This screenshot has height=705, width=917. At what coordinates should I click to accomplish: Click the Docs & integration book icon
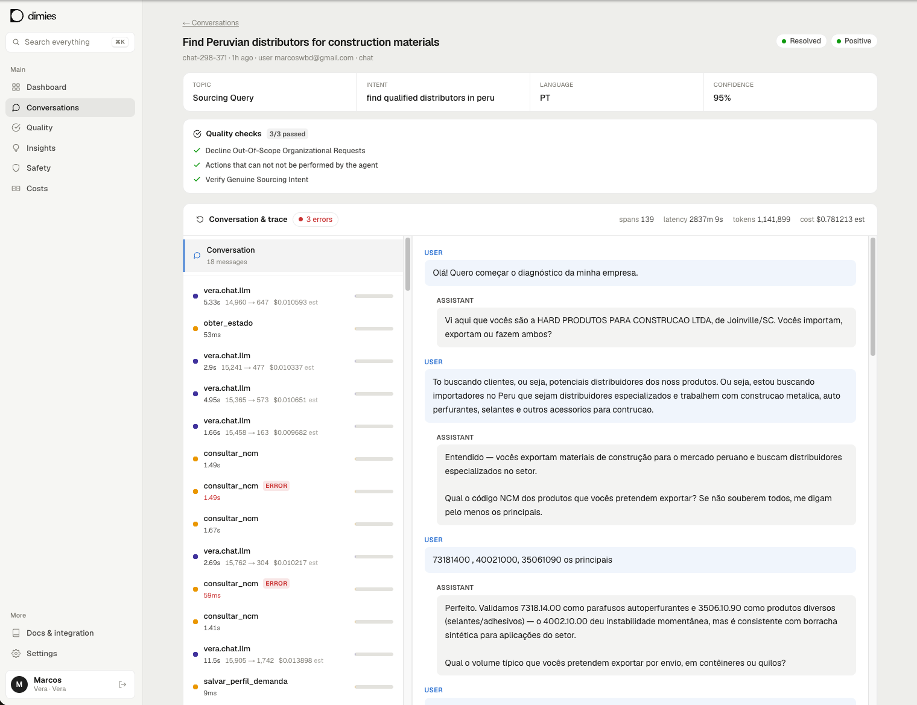coord(16,633)
